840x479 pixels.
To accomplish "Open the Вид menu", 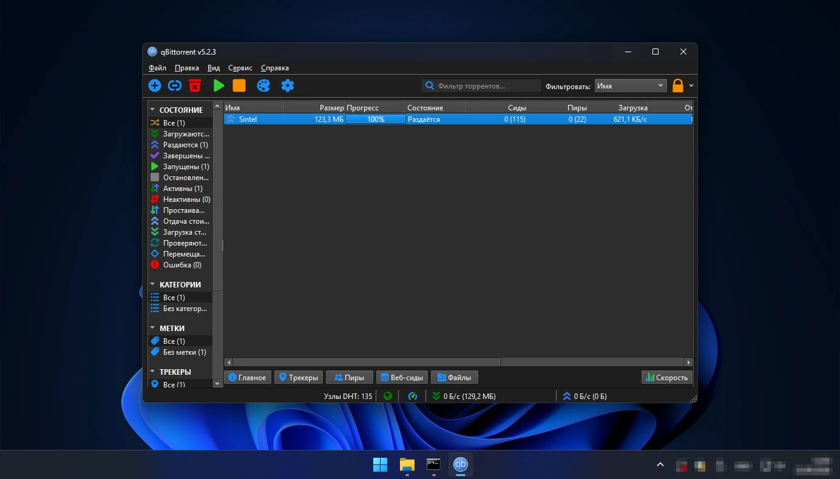I will [214, 68].
